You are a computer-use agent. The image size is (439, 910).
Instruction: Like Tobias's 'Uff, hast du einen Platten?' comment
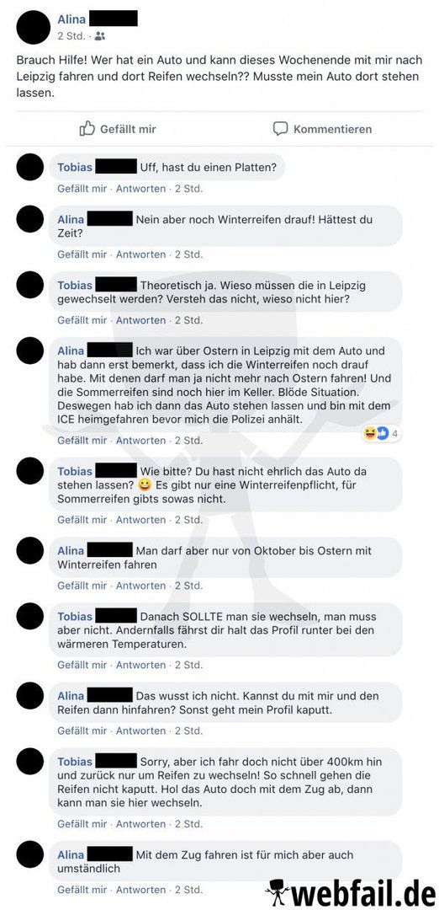pyautogui.click(x=82, y=189)
